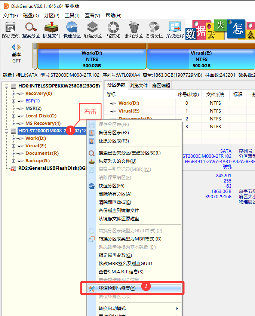Screen dimensions: 255x316
Task: Choose 修改MBR签名及磁盘GUID entry
Action: pos(135,264)
